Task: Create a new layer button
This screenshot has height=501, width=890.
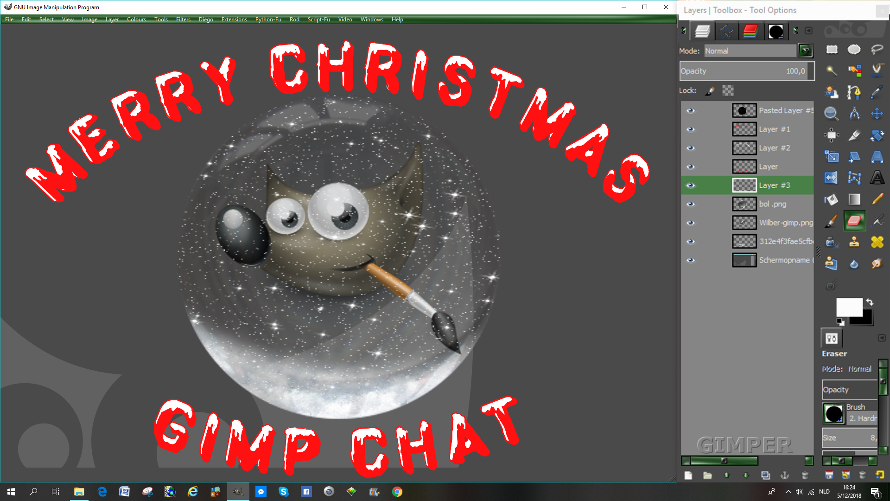Action: (688, 475)
